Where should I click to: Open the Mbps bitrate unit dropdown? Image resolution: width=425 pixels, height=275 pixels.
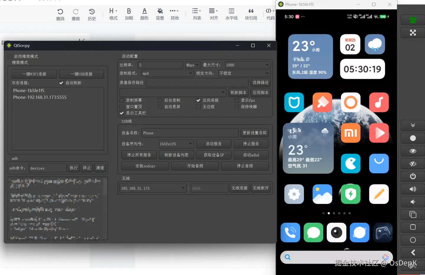click(193, 65)
